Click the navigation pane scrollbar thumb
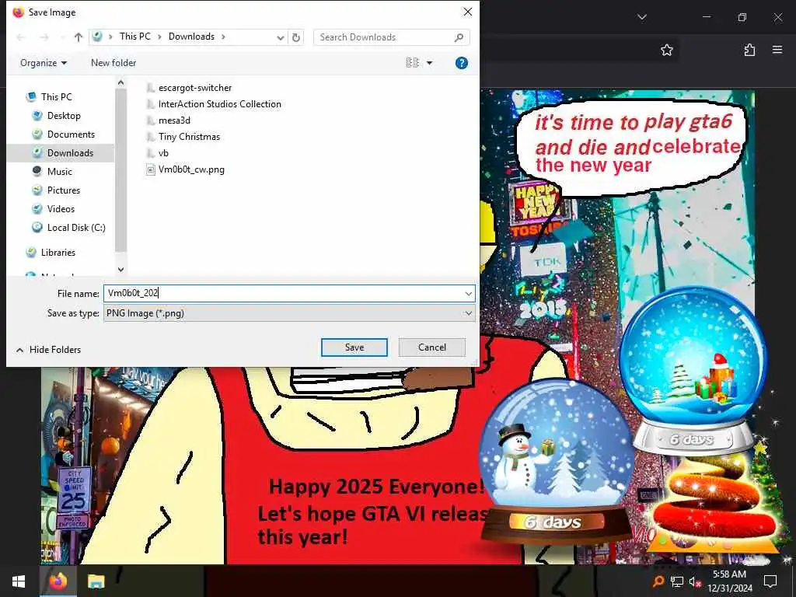The height and width of the screenshot is (597, 796). (x=120, y=170)
